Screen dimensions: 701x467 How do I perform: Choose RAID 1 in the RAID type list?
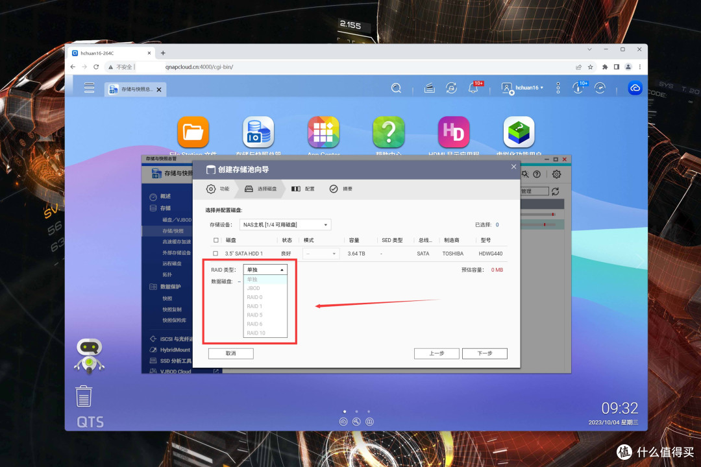coord(265,306)
